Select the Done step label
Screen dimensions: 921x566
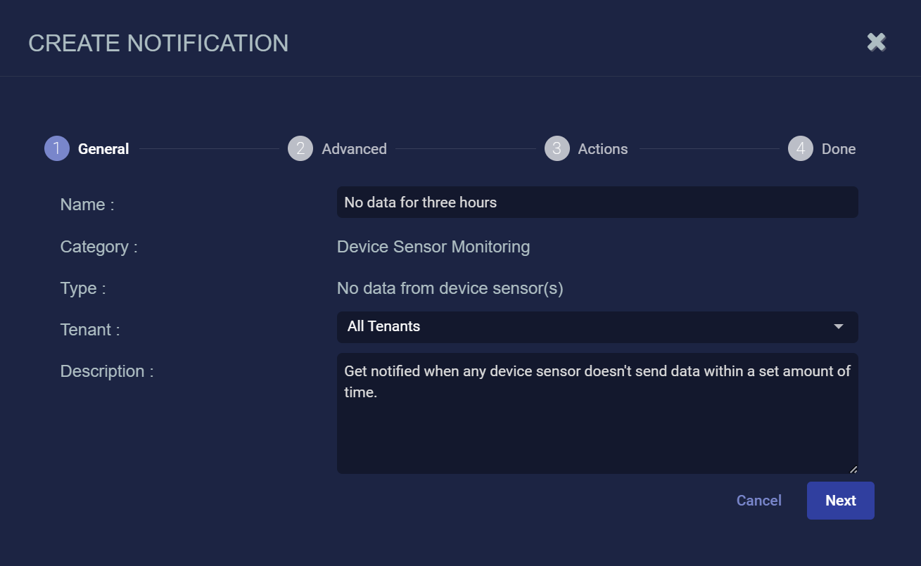point(839,149)
